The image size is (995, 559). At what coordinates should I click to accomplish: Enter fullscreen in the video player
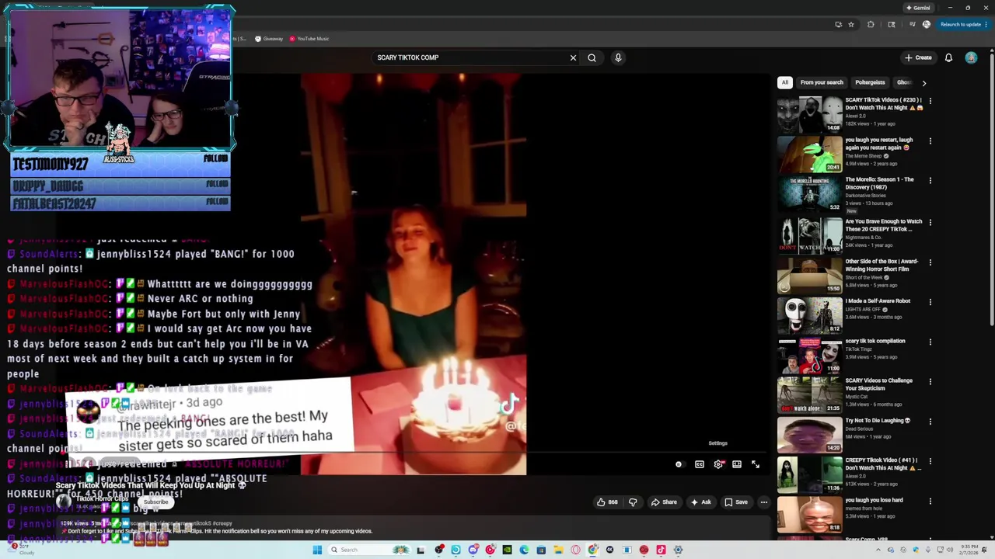(x=756, y=464)
